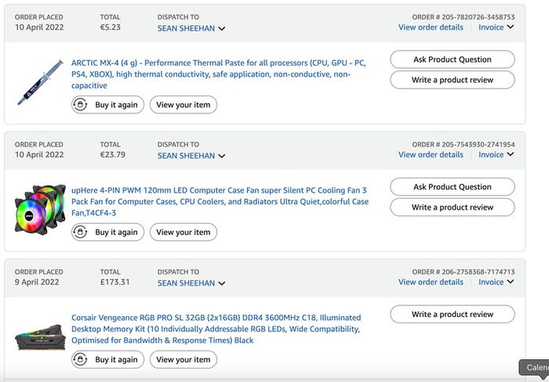The width and height of the screenshot is (549, 382).
Task: Open the Corsair Vengeance RAM product image
Action: click(40, 337)
